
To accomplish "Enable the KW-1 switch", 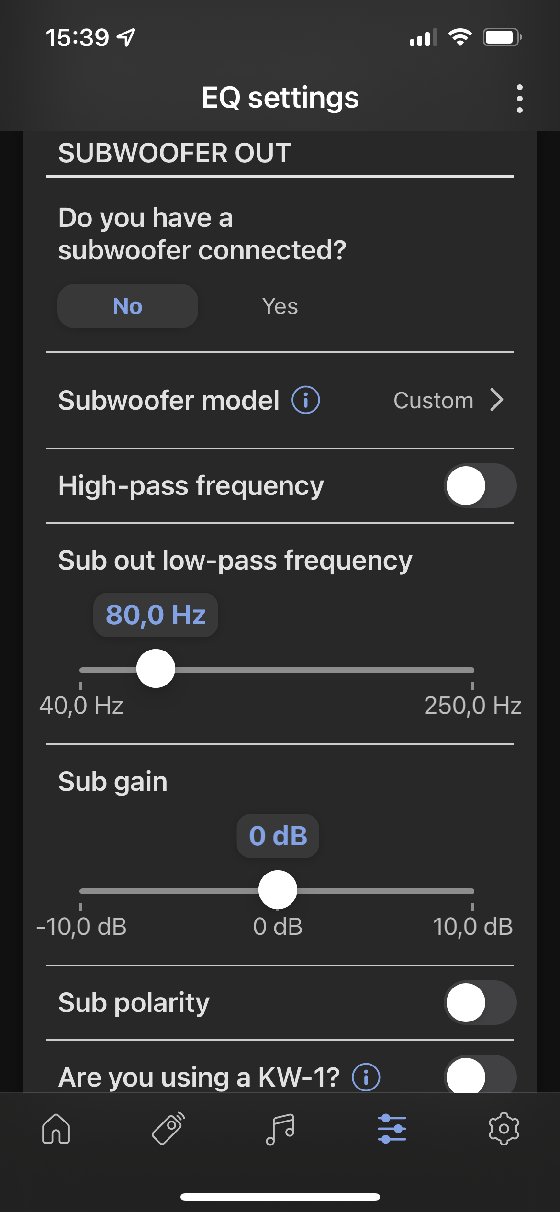I will click(x=480, y=1076).
